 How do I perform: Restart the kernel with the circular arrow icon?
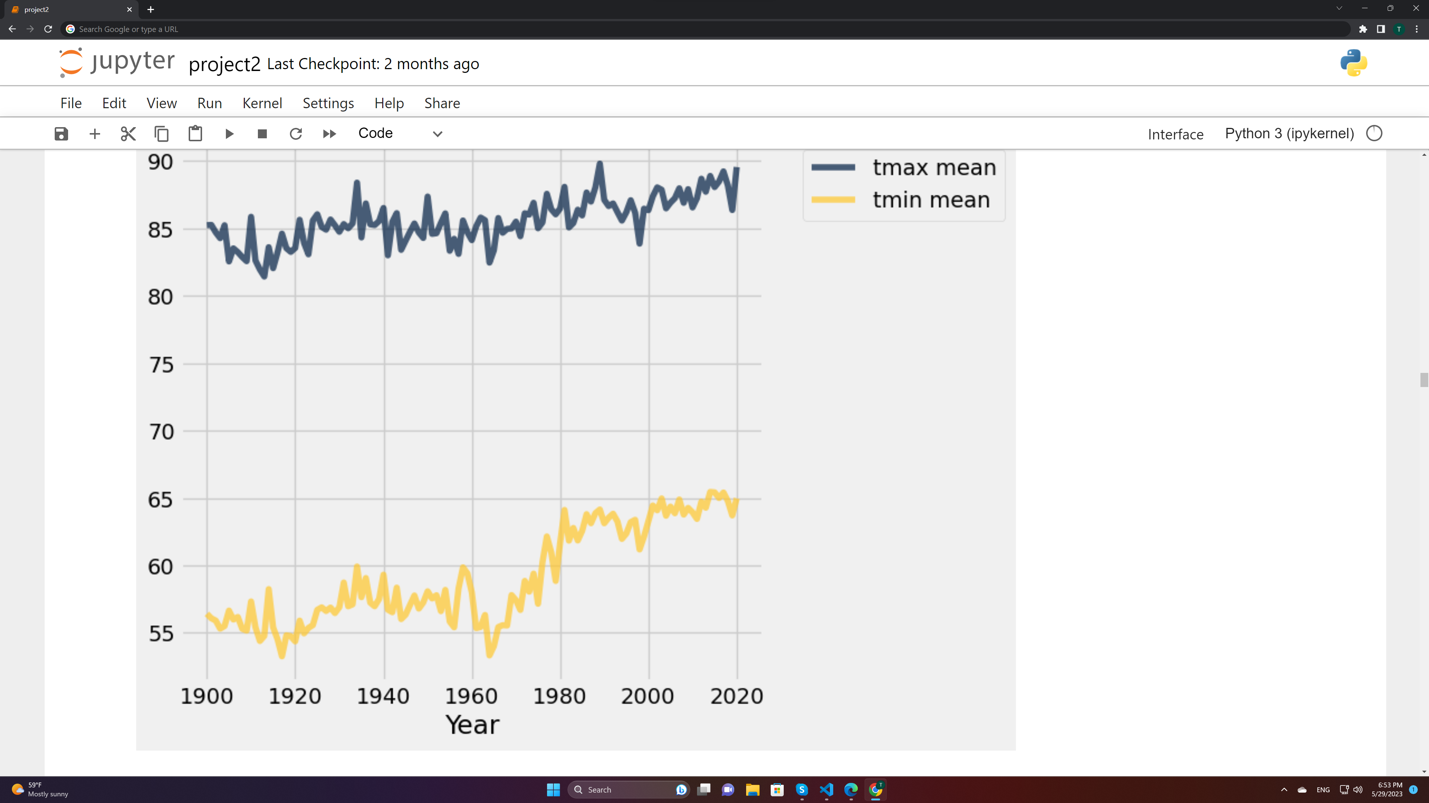[x=296, y=133]
